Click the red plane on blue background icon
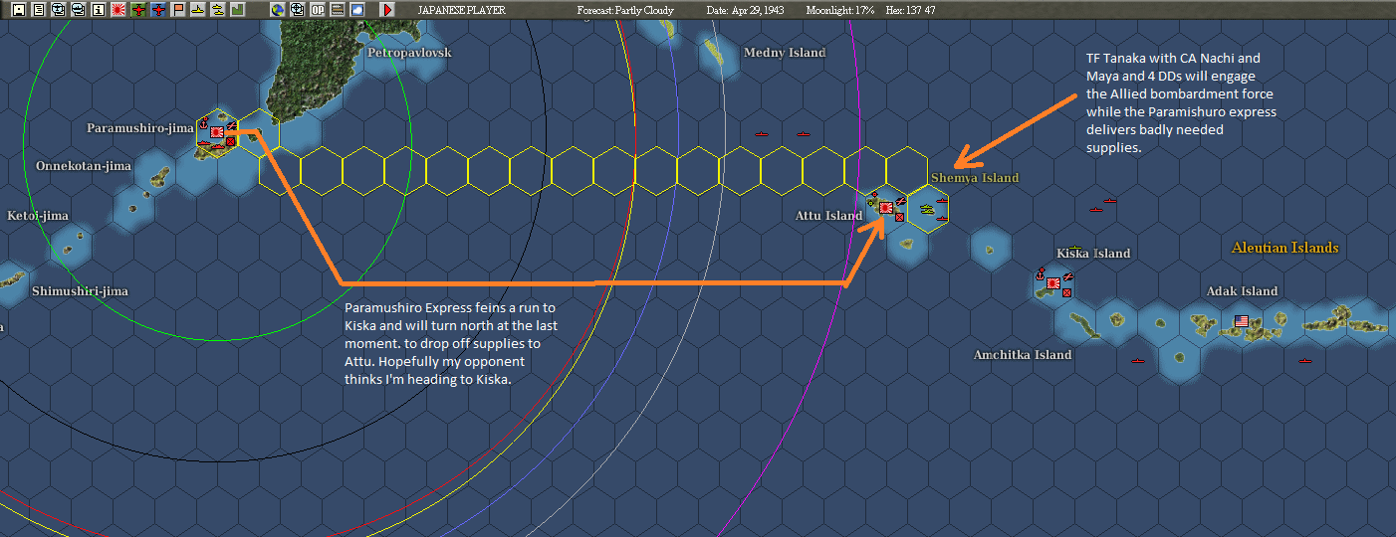The width and height of the screenshot is (1396, 537). pyautogui.click(x=158, y=10)
